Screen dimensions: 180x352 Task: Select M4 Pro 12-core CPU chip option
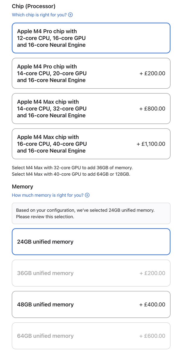[91, 38]
